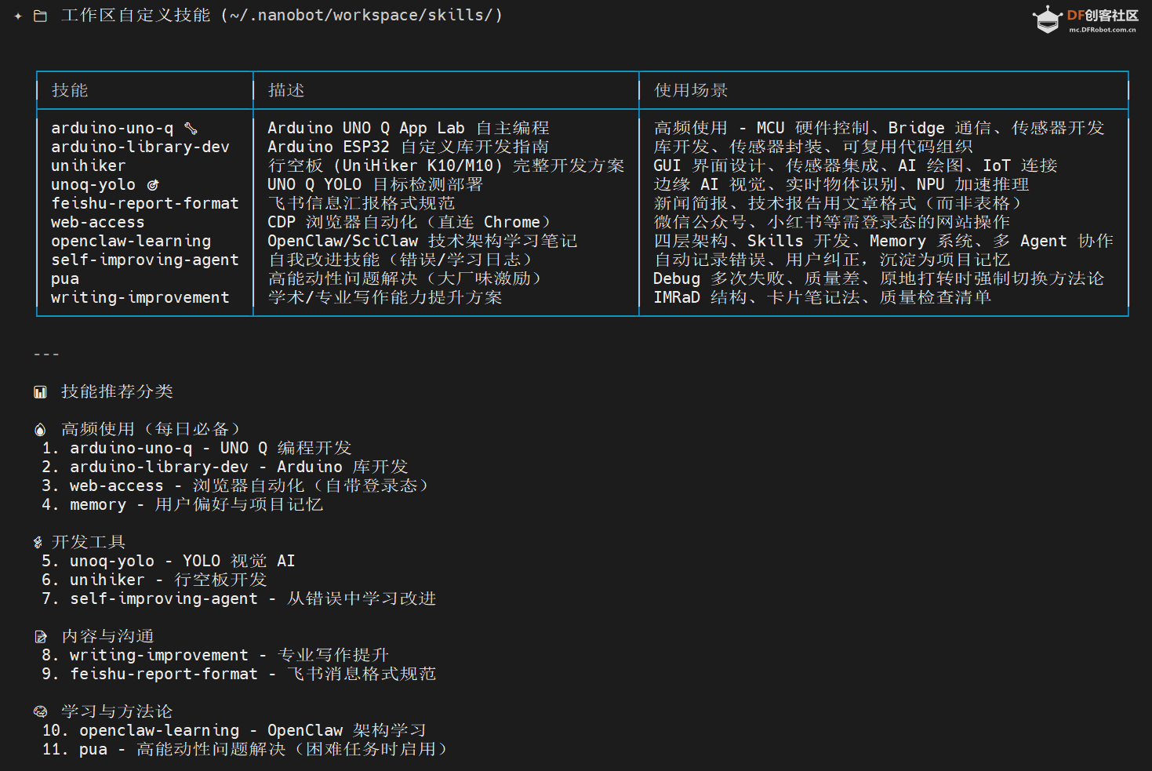Select the 技能 column header
Viewport: 1152px width, 771px height.
(70, 90)
